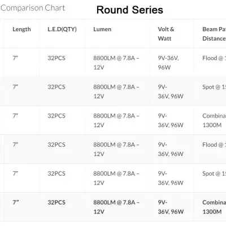Select the bold 8800LM @ 7.8A lumen cell
226x226 pixels.
116,207
